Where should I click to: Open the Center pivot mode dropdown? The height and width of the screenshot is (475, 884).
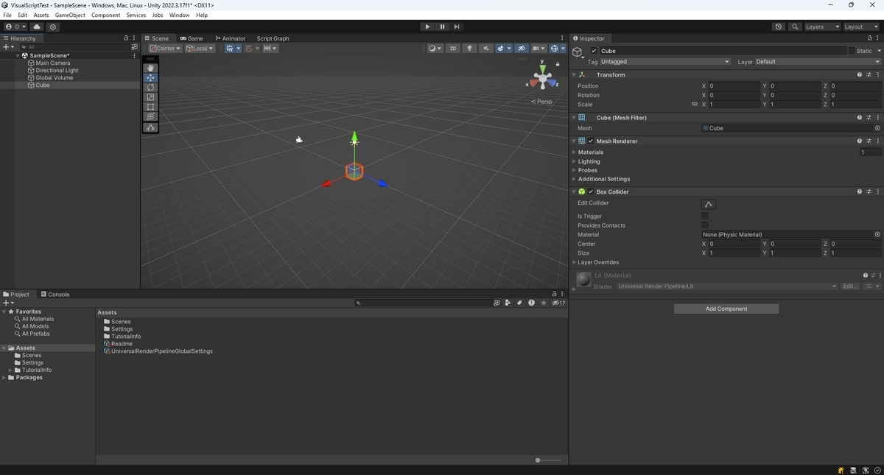coord(164,49)
